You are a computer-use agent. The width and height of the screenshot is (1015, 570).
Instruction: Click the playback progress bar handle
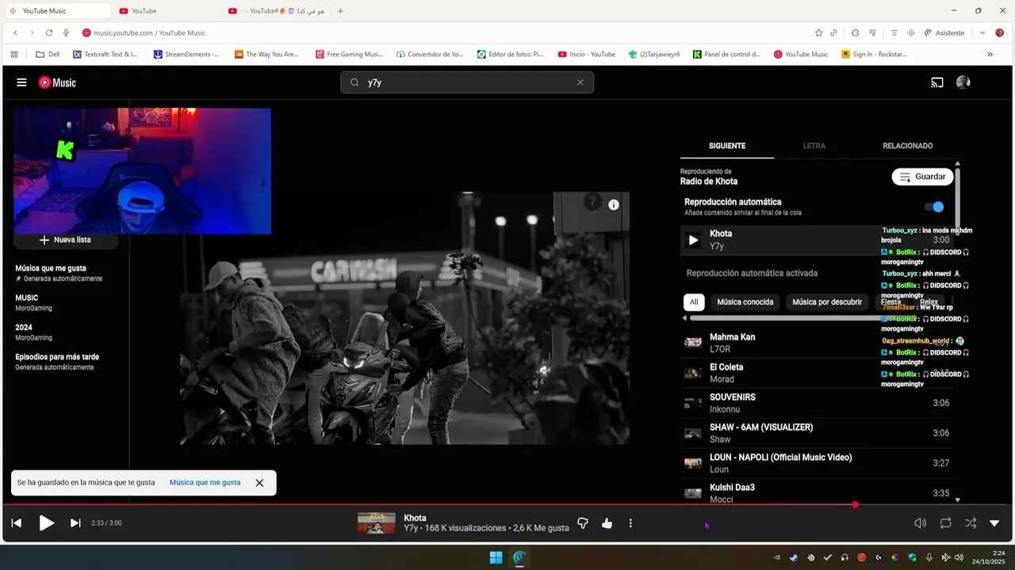855,504
